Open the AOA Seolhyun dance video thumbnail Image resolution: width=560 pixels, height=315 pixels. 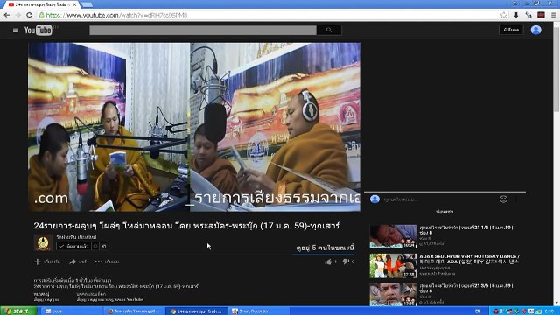393,266
